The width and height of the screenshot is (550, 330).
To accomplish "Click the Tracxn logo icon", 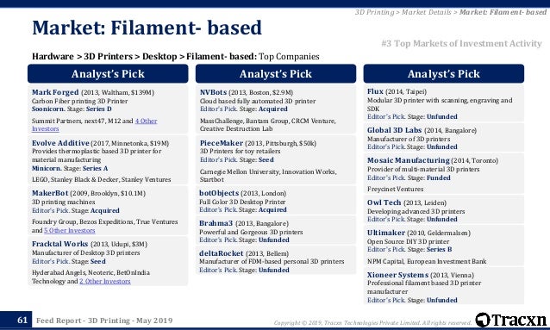I will pyautogui.click(x=483, y=320).
